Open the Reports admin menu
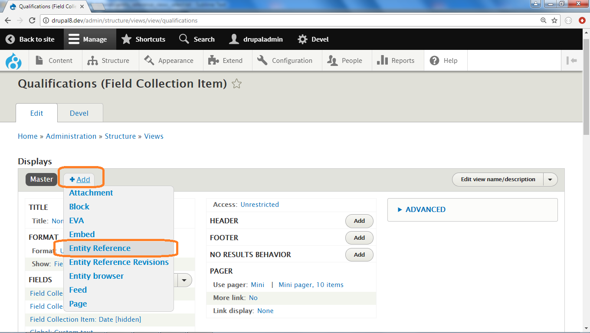 point(397,61)
